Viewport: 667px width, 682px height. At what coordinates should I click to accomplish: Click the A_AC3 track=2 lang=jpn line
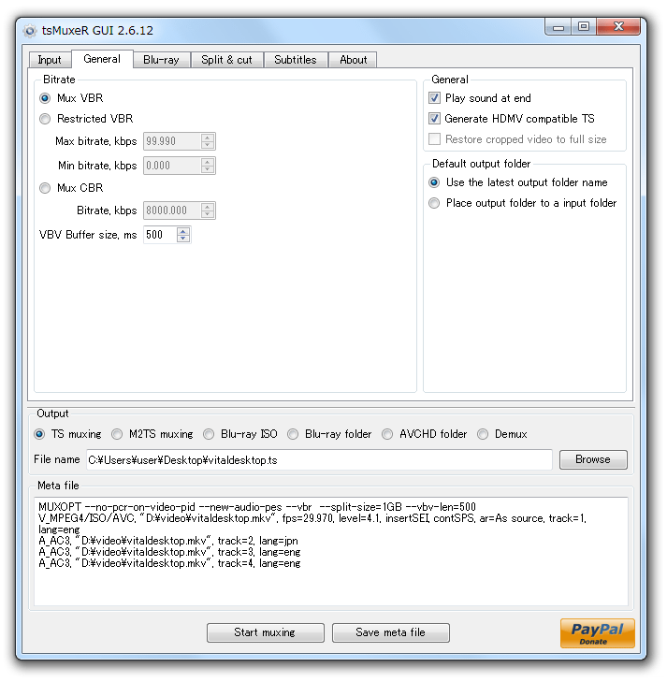click(168, 541)
